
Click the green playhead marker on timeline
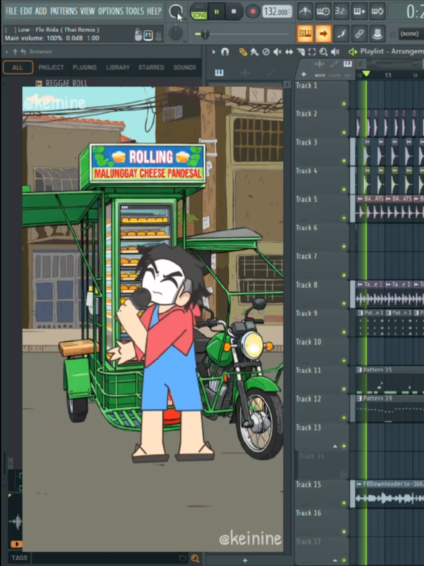[366, 74]
